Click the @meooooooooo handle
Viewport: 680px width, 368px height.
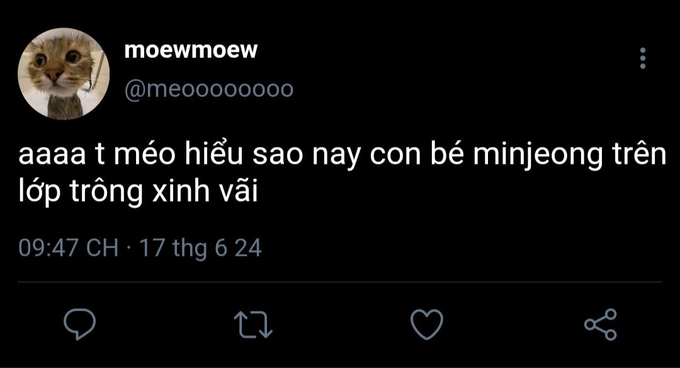click(x=209, y=89)
